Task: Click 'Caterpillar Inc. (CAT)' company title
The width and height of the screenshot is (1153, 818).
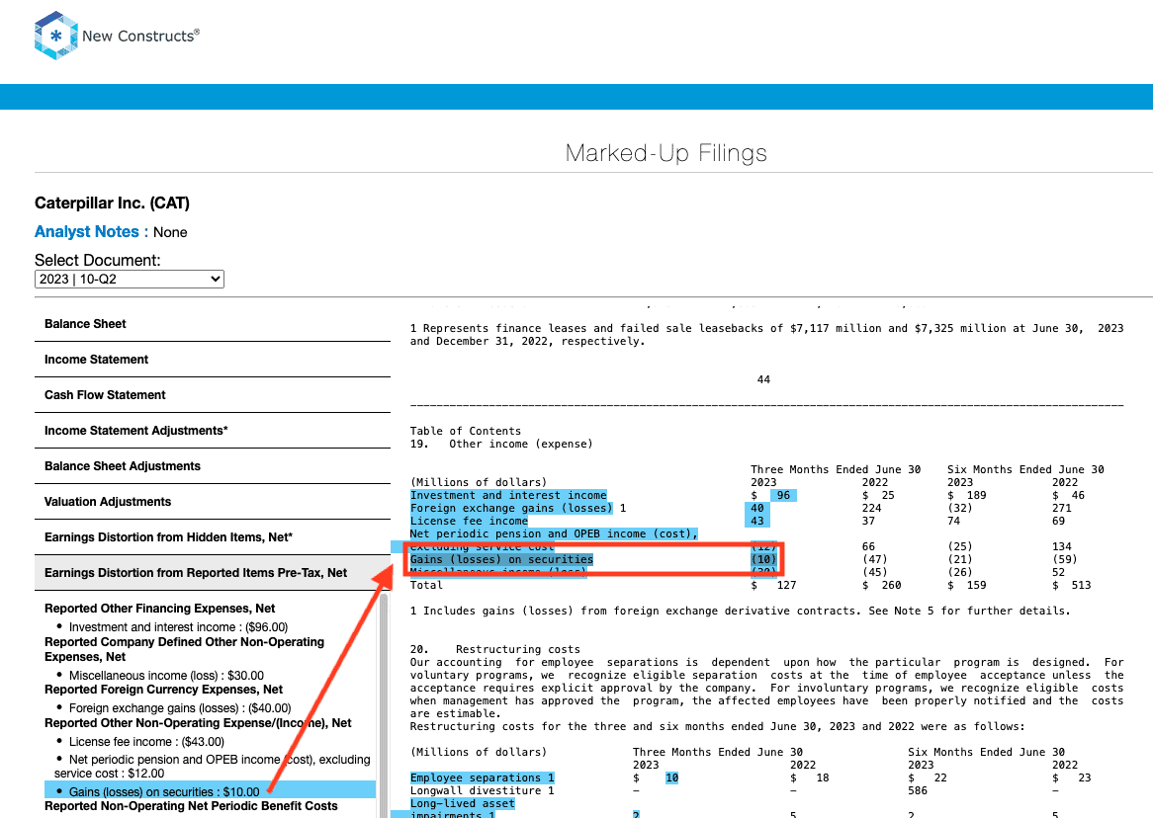Action: tap(112, 203)
